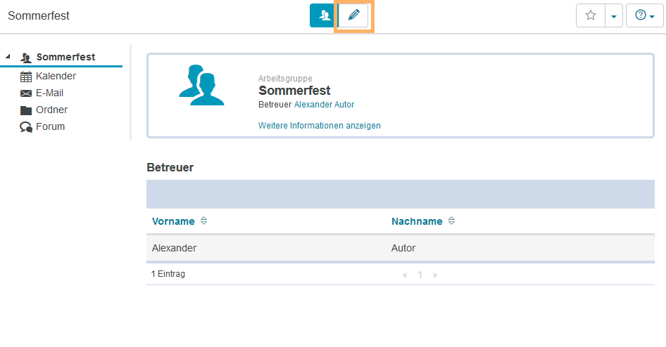Viewport: 666px width, 347px height.
Task: Select page 1 in pagination
Action: (420, 275)
